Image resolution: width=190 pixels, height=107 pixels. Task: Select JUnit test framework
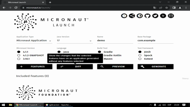pyautogui.click(x=140, y=52)
